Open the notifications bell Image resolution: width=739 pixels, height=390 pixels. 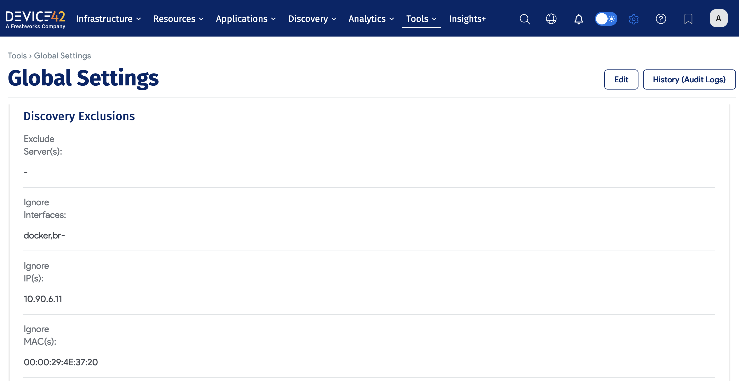pyautogui.click(x=578, y=19)
